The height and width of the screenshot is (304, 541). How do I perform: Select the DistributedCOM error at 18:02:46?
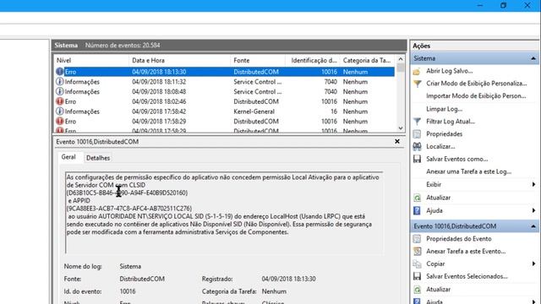pos(224,101)
